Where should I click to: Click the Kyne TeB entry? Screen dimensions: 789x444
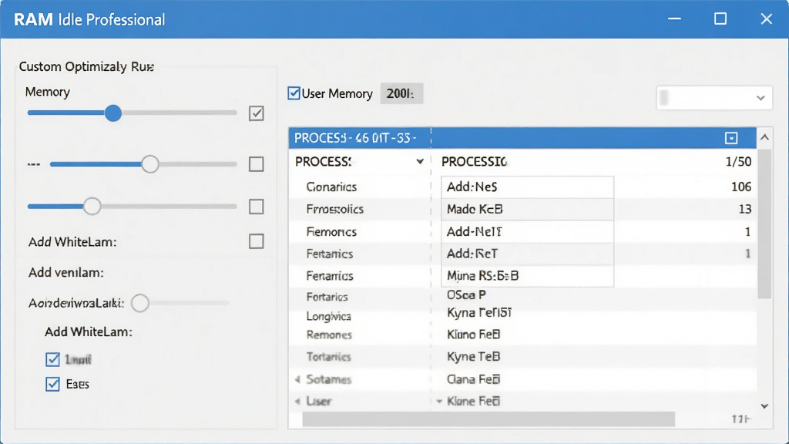(474, 356)
